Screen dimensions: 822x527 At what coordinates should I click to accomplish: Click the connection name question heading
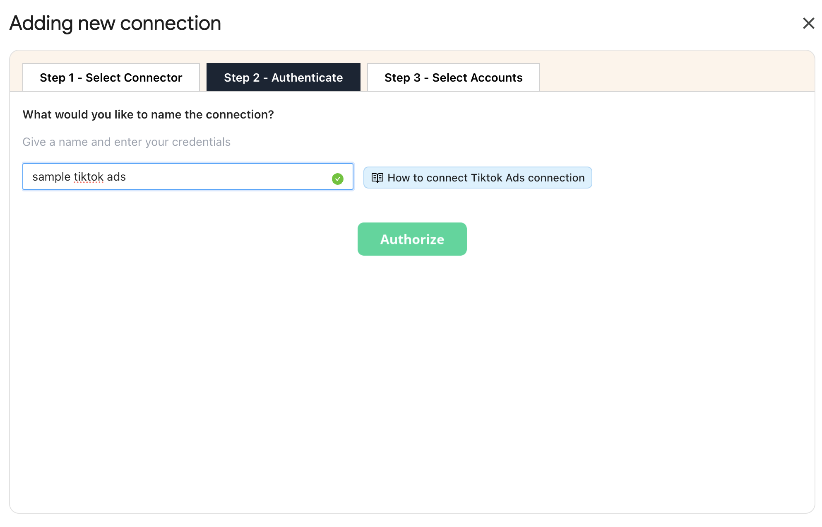(148, 115)
